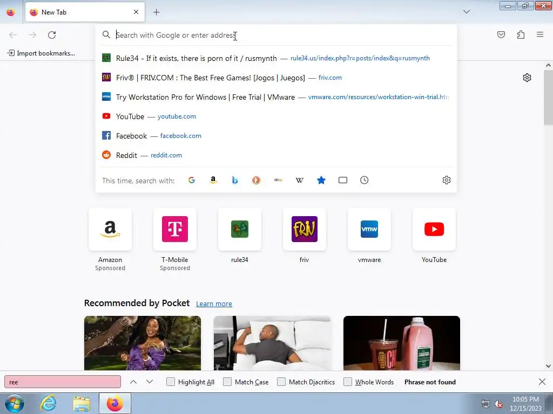Image resolution: width=553 pixels, height=414 pixels.
Task: Open the Pocket story with milk jug
Action: pos(402,343)
